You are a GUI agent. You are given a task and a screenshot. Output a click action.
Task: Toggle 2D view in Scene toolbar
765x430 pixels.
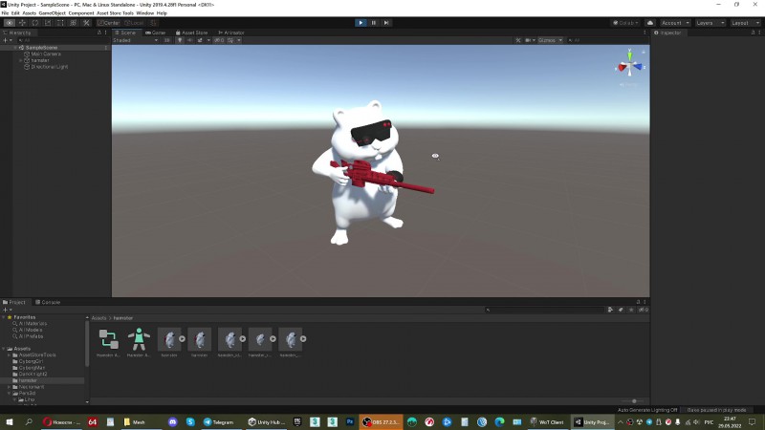[x=166, y=40]
